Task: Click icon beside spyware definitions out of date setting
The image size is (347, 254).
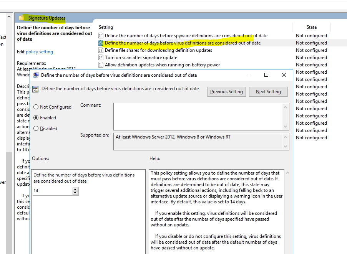Action: coord(101,35)
